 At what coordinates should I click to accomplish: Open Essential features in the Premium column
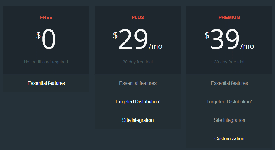click(x=229, y=83)
